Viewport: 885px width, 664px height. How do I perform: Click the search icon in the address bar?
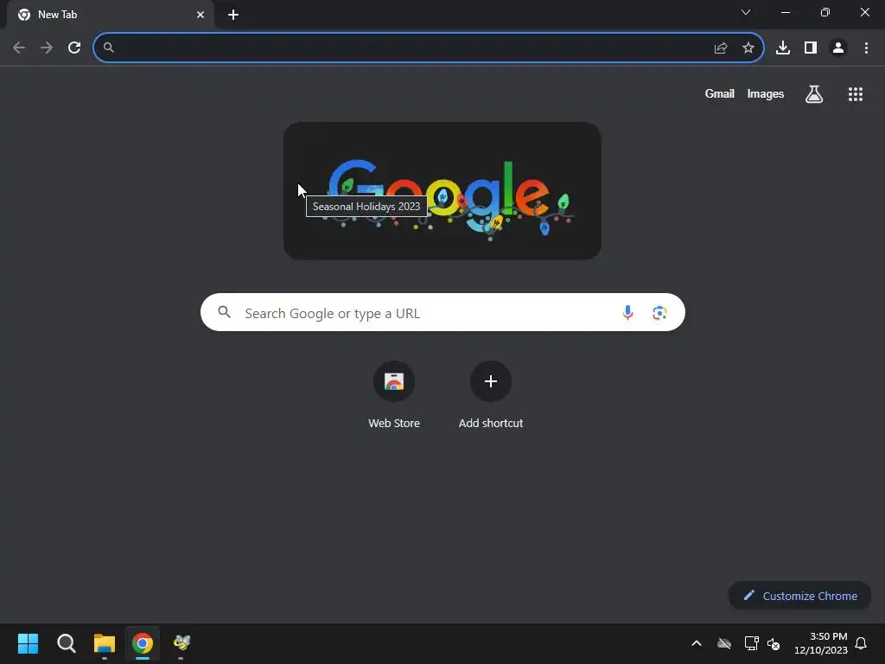click(109, 48)
